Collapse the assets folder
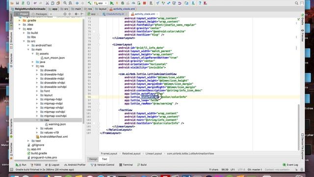This screenshot has width=314, height=177. pos(33,54)
